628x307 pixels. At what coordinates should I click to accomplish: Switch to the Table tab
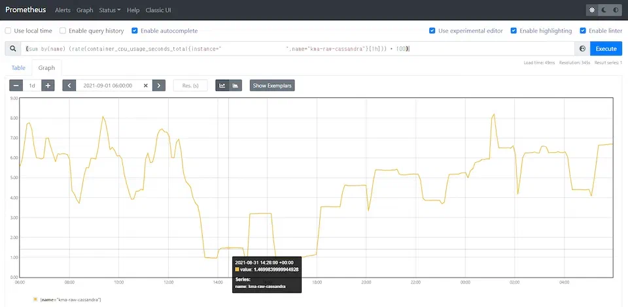pyautogui.click(x=18, y=68)
